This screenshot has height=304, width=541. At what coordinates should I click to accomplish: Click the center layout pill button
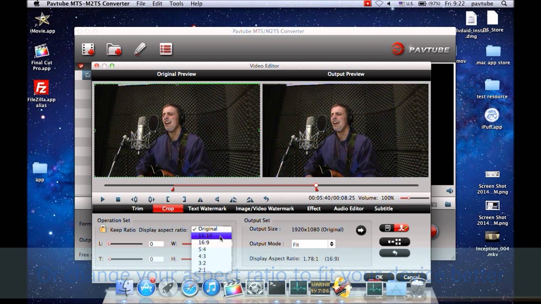tap(394, 242)
